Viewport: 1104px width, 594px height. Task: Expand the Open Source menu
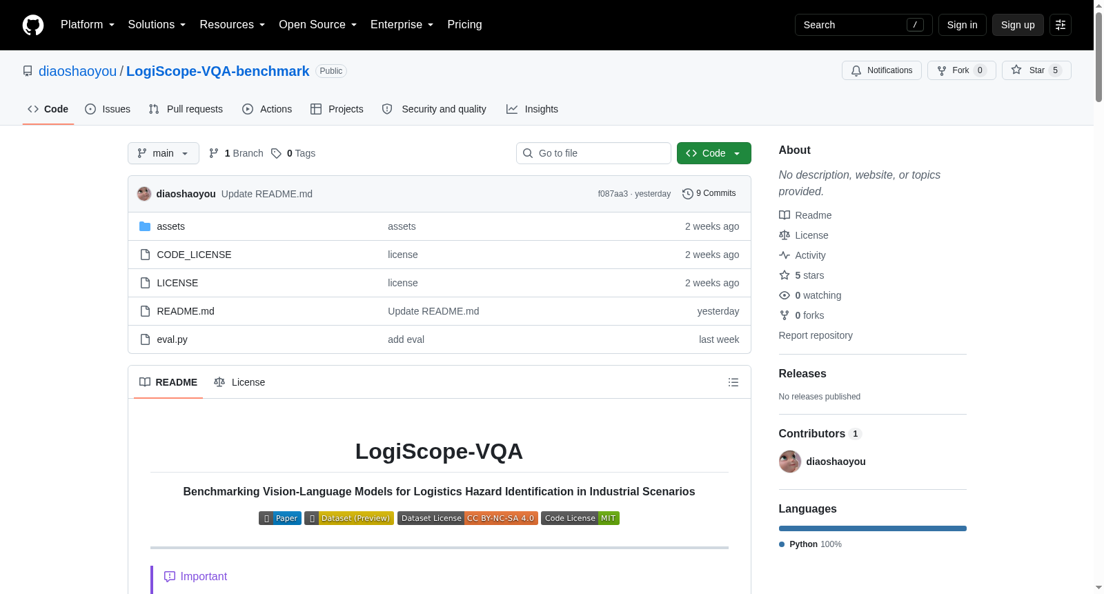pyautogui.click(x=318, y=25)
